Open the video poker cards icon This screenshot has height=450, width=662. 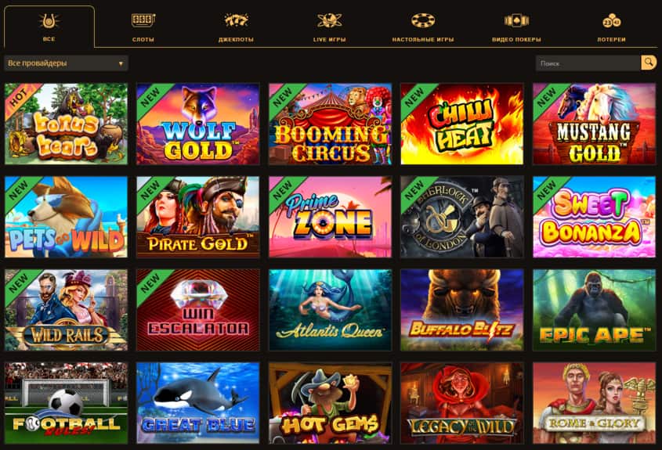click(516, 20)
